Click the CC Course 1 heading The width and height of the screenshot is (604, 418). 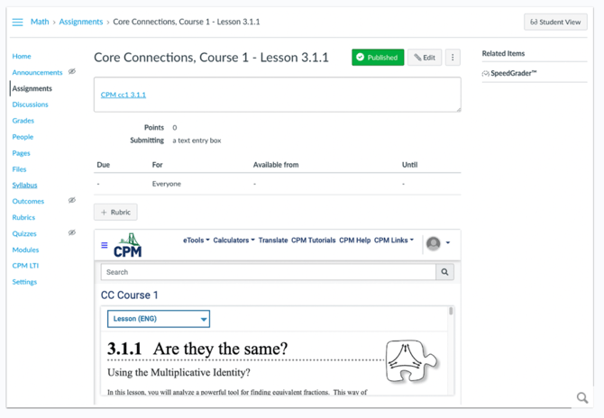pyautogui.click(x=130, y=295)
